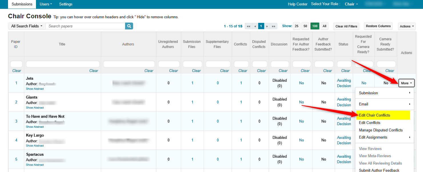Click the Restore Columns button

(378, 26)
